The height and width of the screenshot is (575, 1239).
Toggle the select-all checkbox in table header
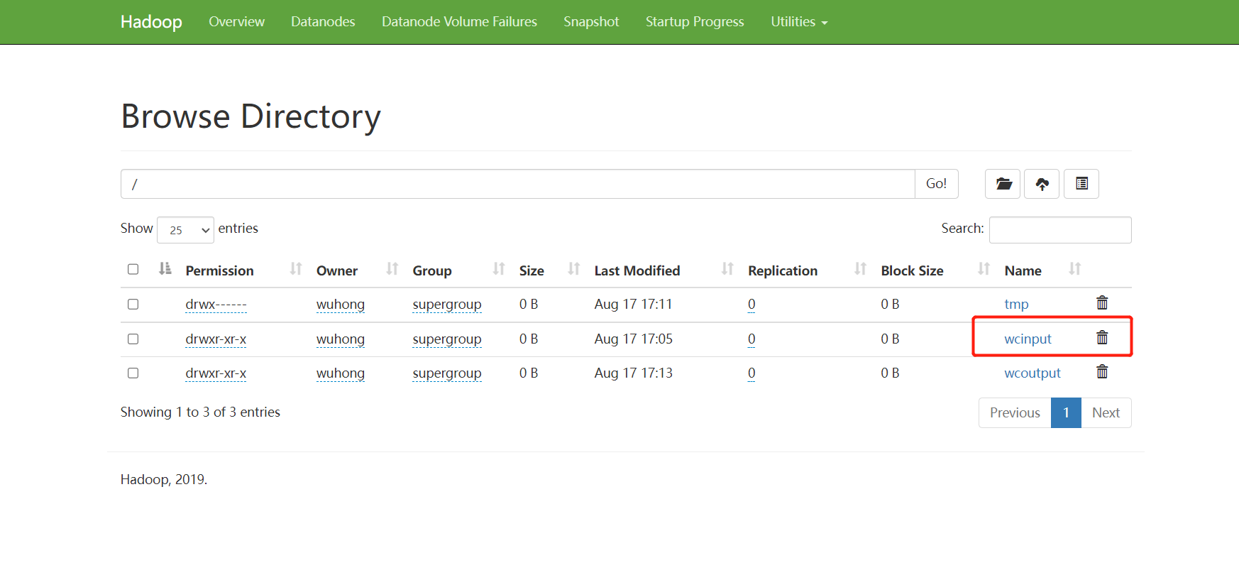point(133,269)
